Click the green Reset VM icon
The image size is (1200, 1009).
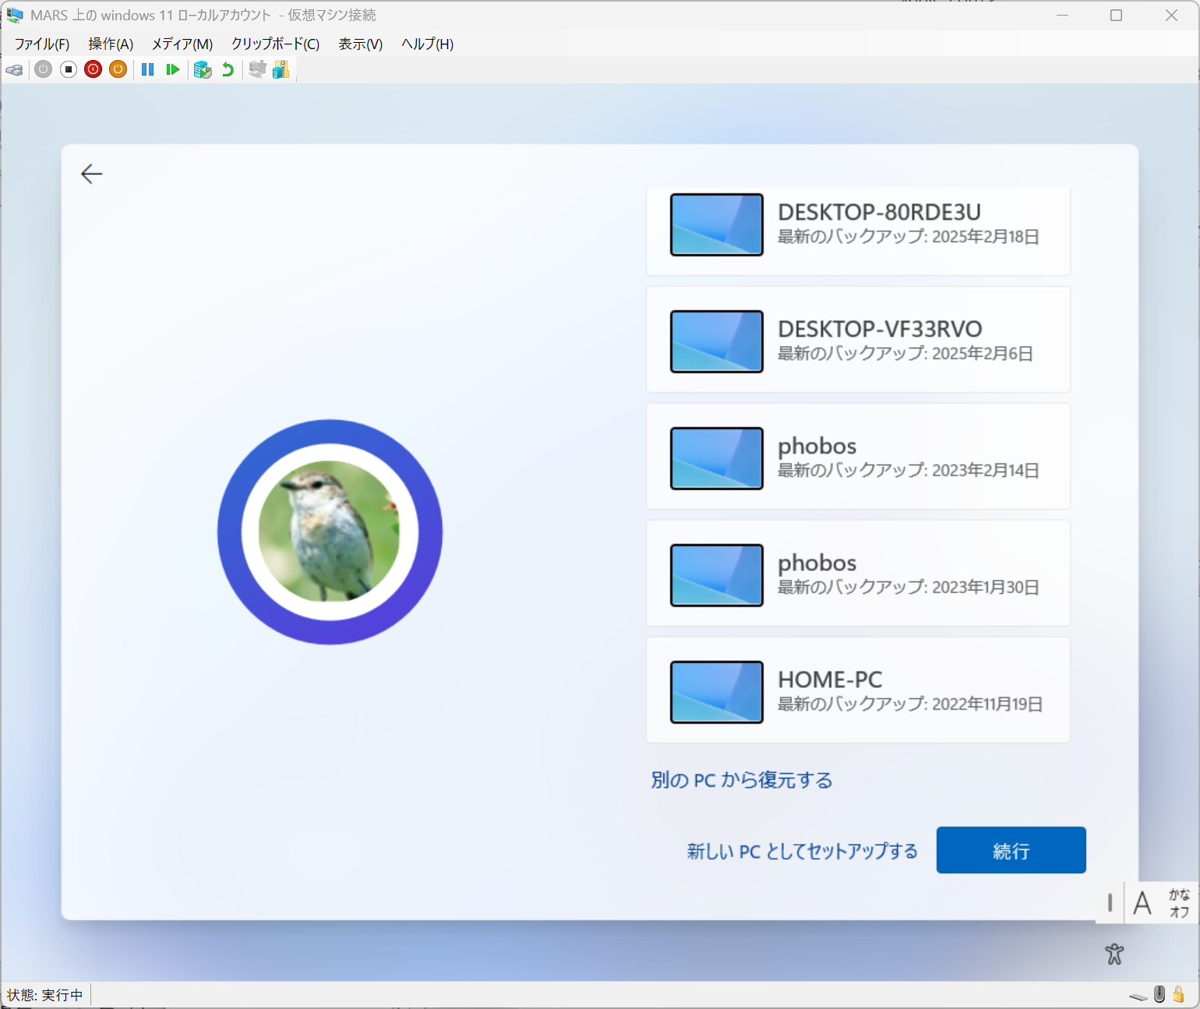(x=173, y=70)
